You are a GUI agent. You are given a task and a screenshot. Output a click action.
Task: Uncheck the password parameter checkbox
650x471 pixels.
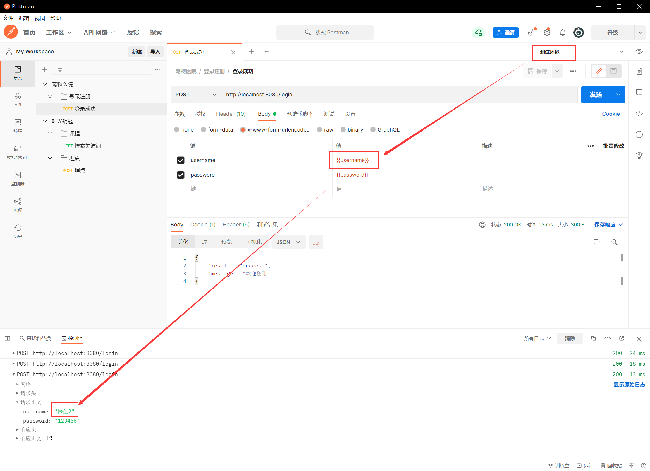(x=180, y=175)
